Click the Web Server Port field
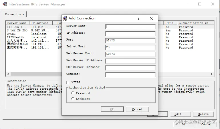The height and width of the screenshot is (129, 220). [130, 54]
